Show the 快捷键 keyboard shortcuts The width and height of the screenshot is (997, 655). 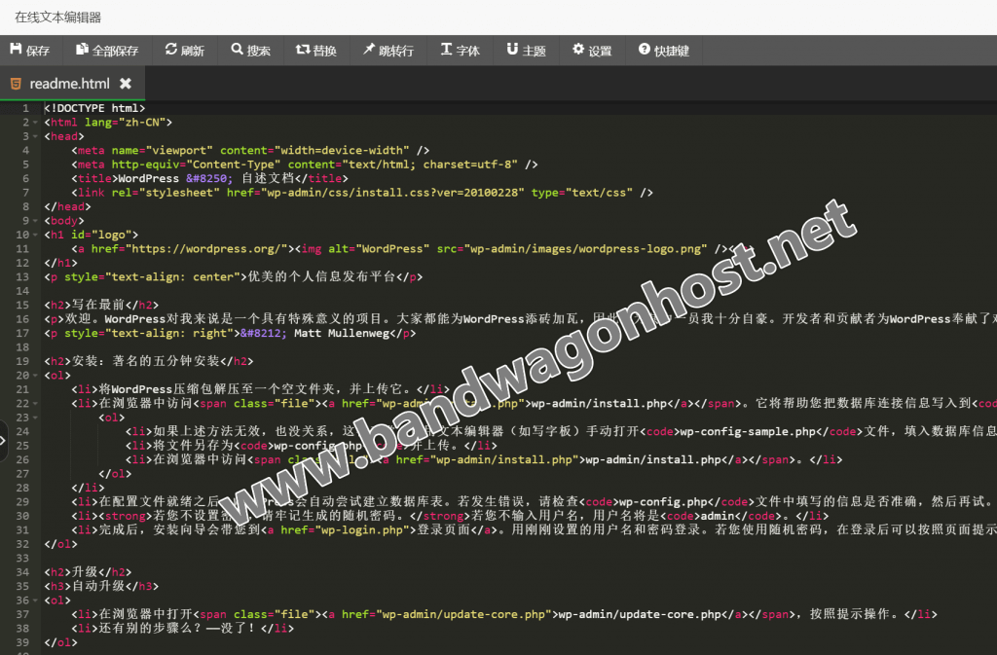[664, 51]
